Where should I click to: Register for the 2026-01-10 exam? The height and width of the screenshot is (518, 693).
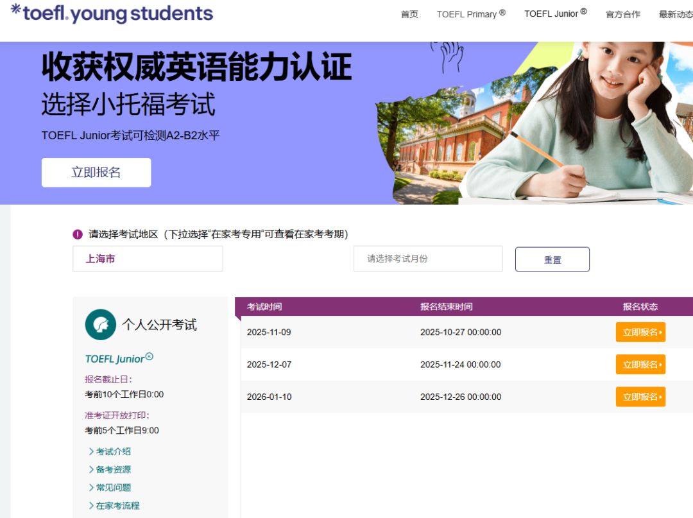pyautogui.click(x=640, y=397)
